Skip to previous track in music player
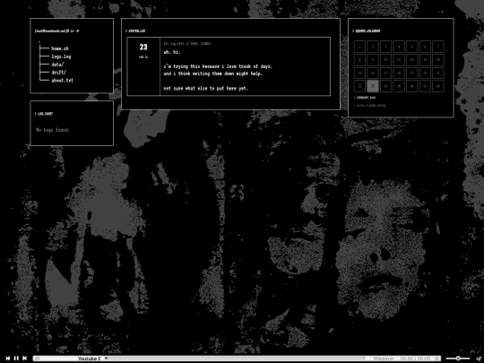Image resolution: width=484 pixels, height=363 pixels. [x=8, y=358]
